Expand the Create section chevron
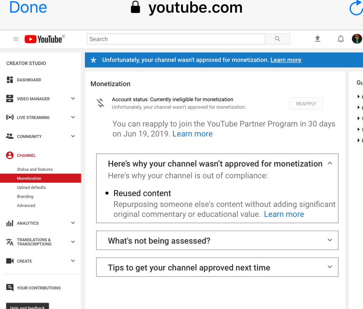This screenshot has width=363, height=309. 73,261
